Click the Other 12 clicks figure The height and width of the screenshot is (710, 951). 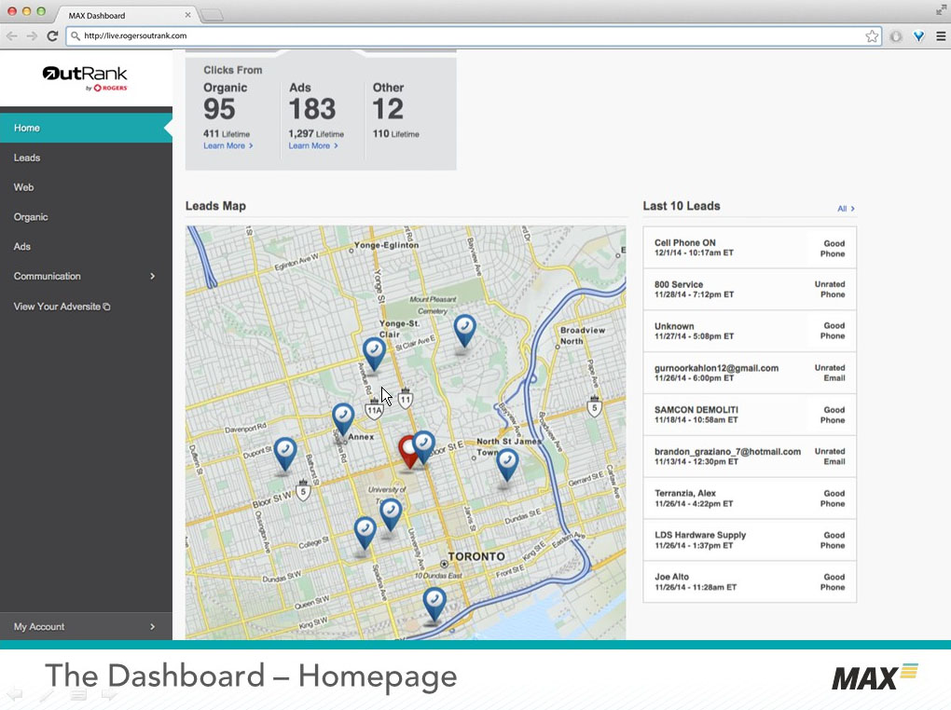click(x=388, y=110)
